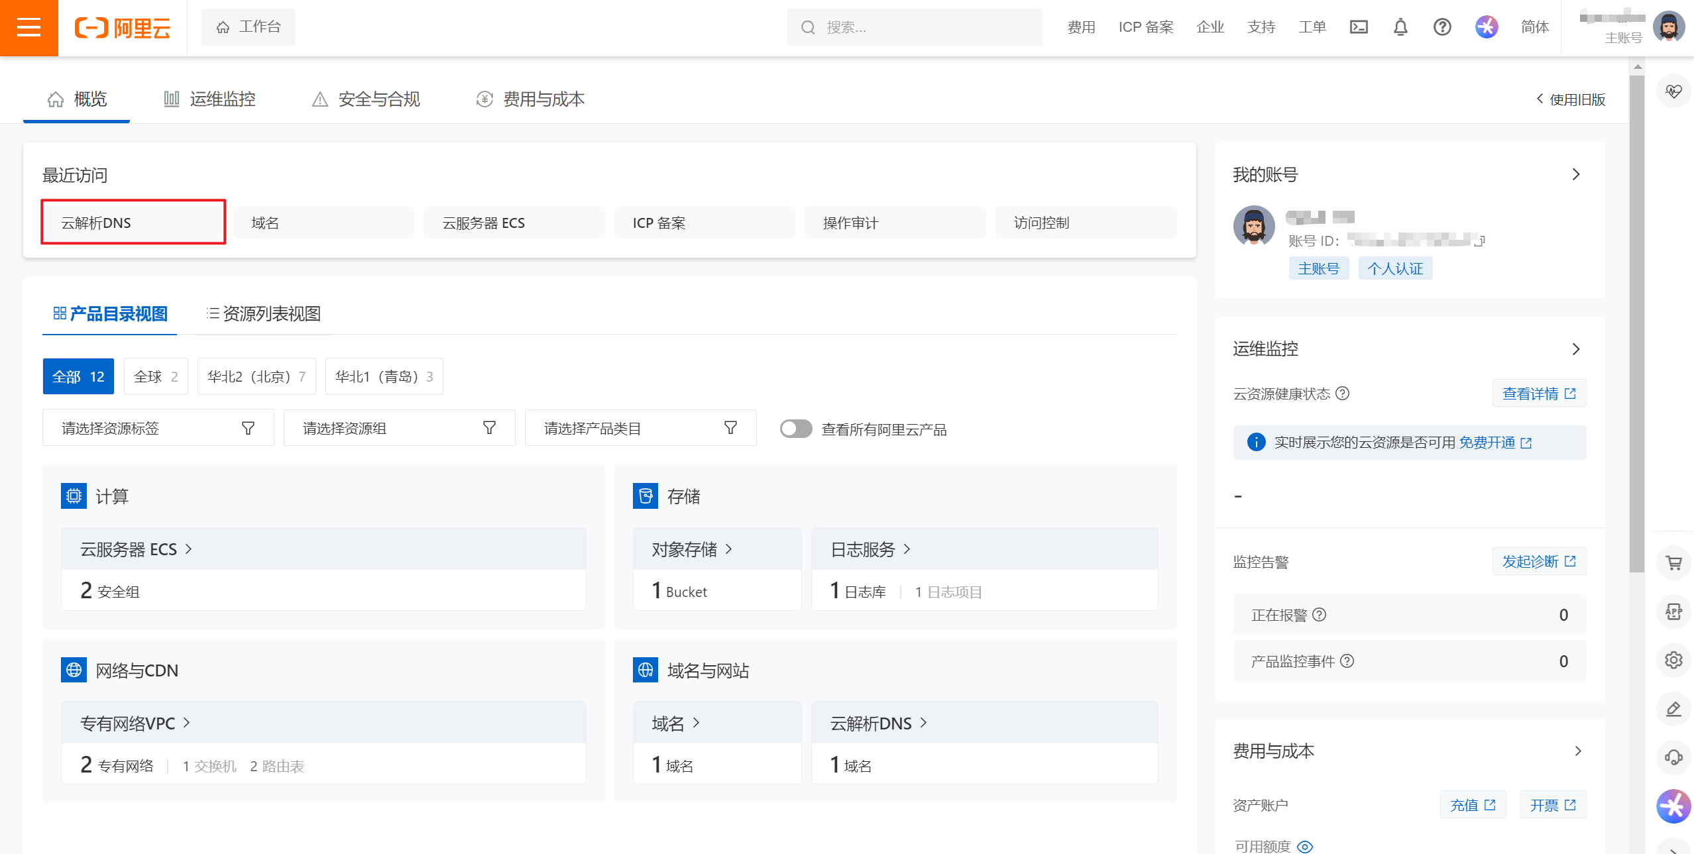This screenshot has height=854, width=1694.
Task: Click the health heartbeat sidebar icon
Action: point(1673,91)
